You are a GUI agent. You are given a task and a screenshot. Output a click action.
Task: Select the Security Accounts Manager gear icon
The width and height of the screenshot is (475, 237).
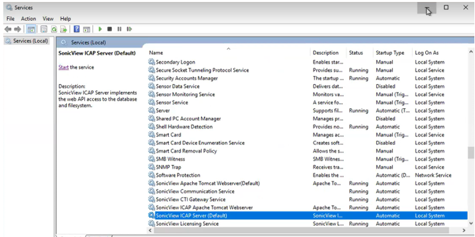[x=151, y=78]
